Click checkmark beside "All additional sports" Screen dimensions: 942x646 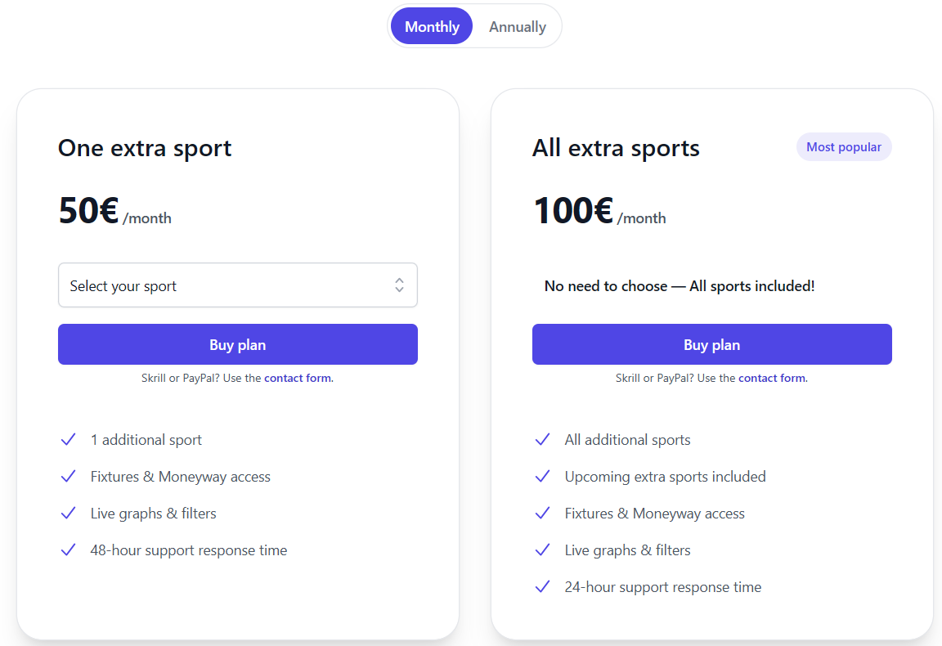coord(542,440)
